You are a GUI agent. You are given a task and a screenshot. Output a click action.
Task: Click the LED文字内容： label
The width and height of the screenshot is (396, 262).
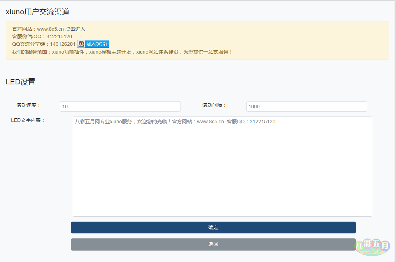click(28, 120)
